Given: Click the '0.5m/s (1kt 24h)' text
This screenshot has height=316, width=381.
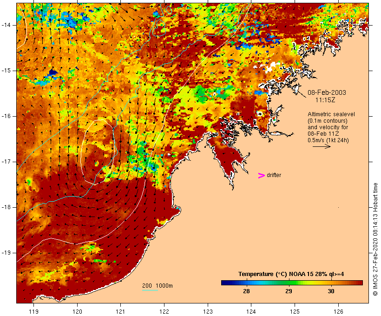Looking at the screenshot, I should (328, 140).
